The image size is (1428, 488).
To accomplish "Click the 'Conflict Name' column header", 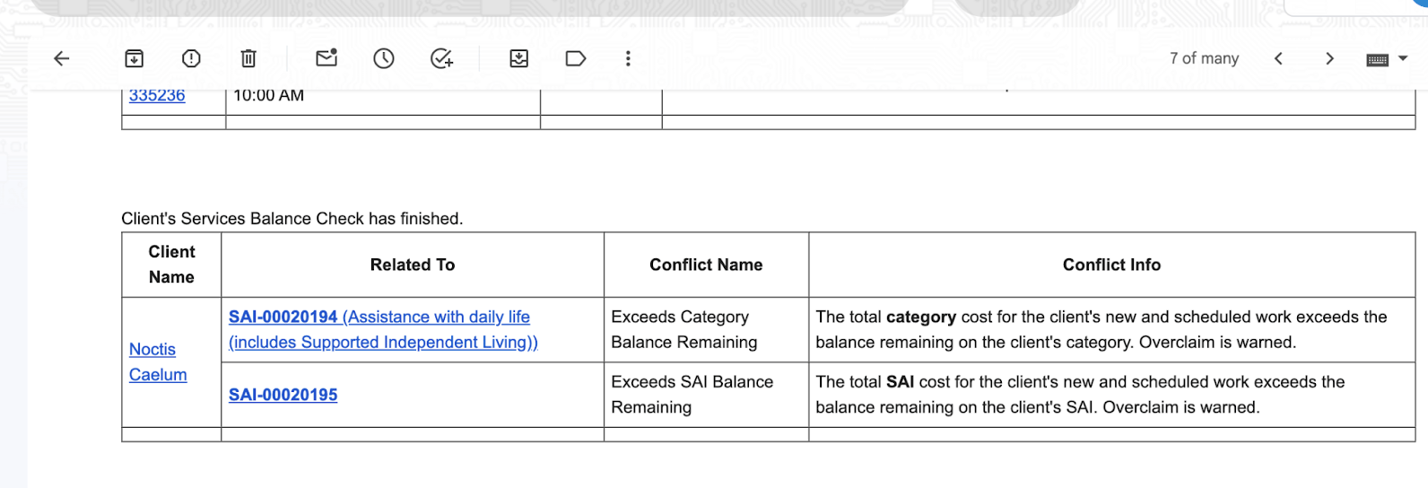I will [706, 265].
